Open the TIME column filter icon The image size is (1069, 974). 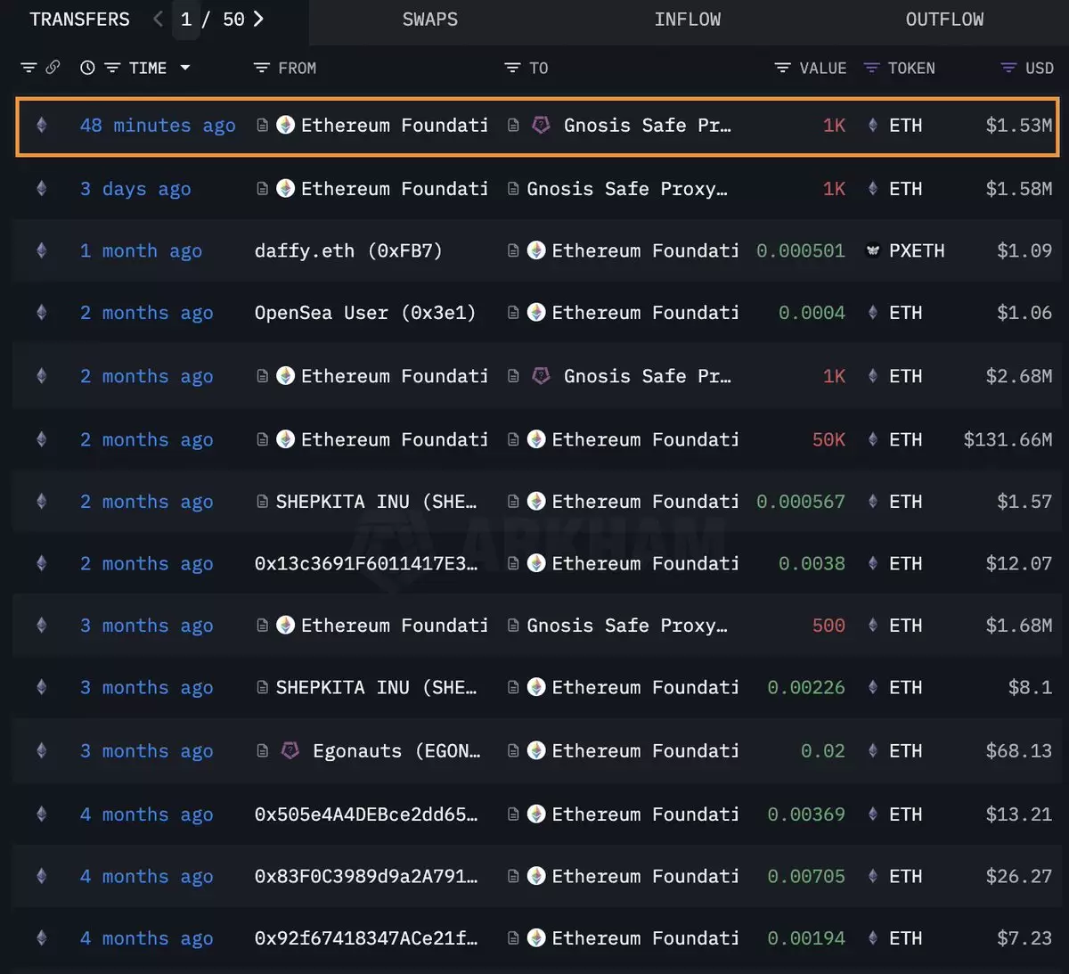(112, 68)
